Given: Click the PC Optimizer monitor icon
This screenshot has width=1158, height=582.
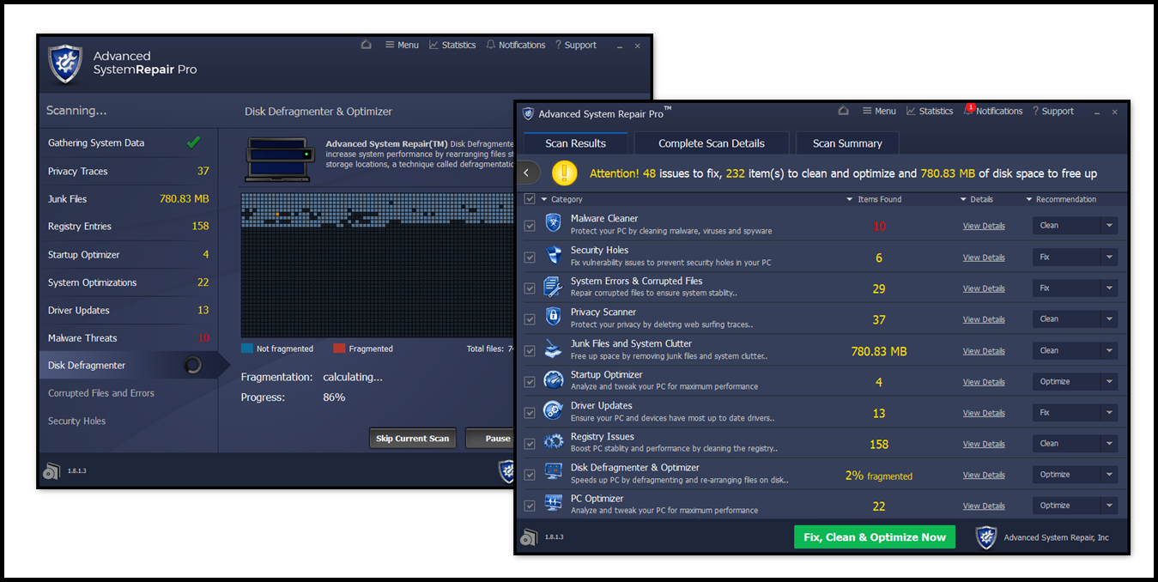Looking at the screenshot, I should click(x=553, y=504).
